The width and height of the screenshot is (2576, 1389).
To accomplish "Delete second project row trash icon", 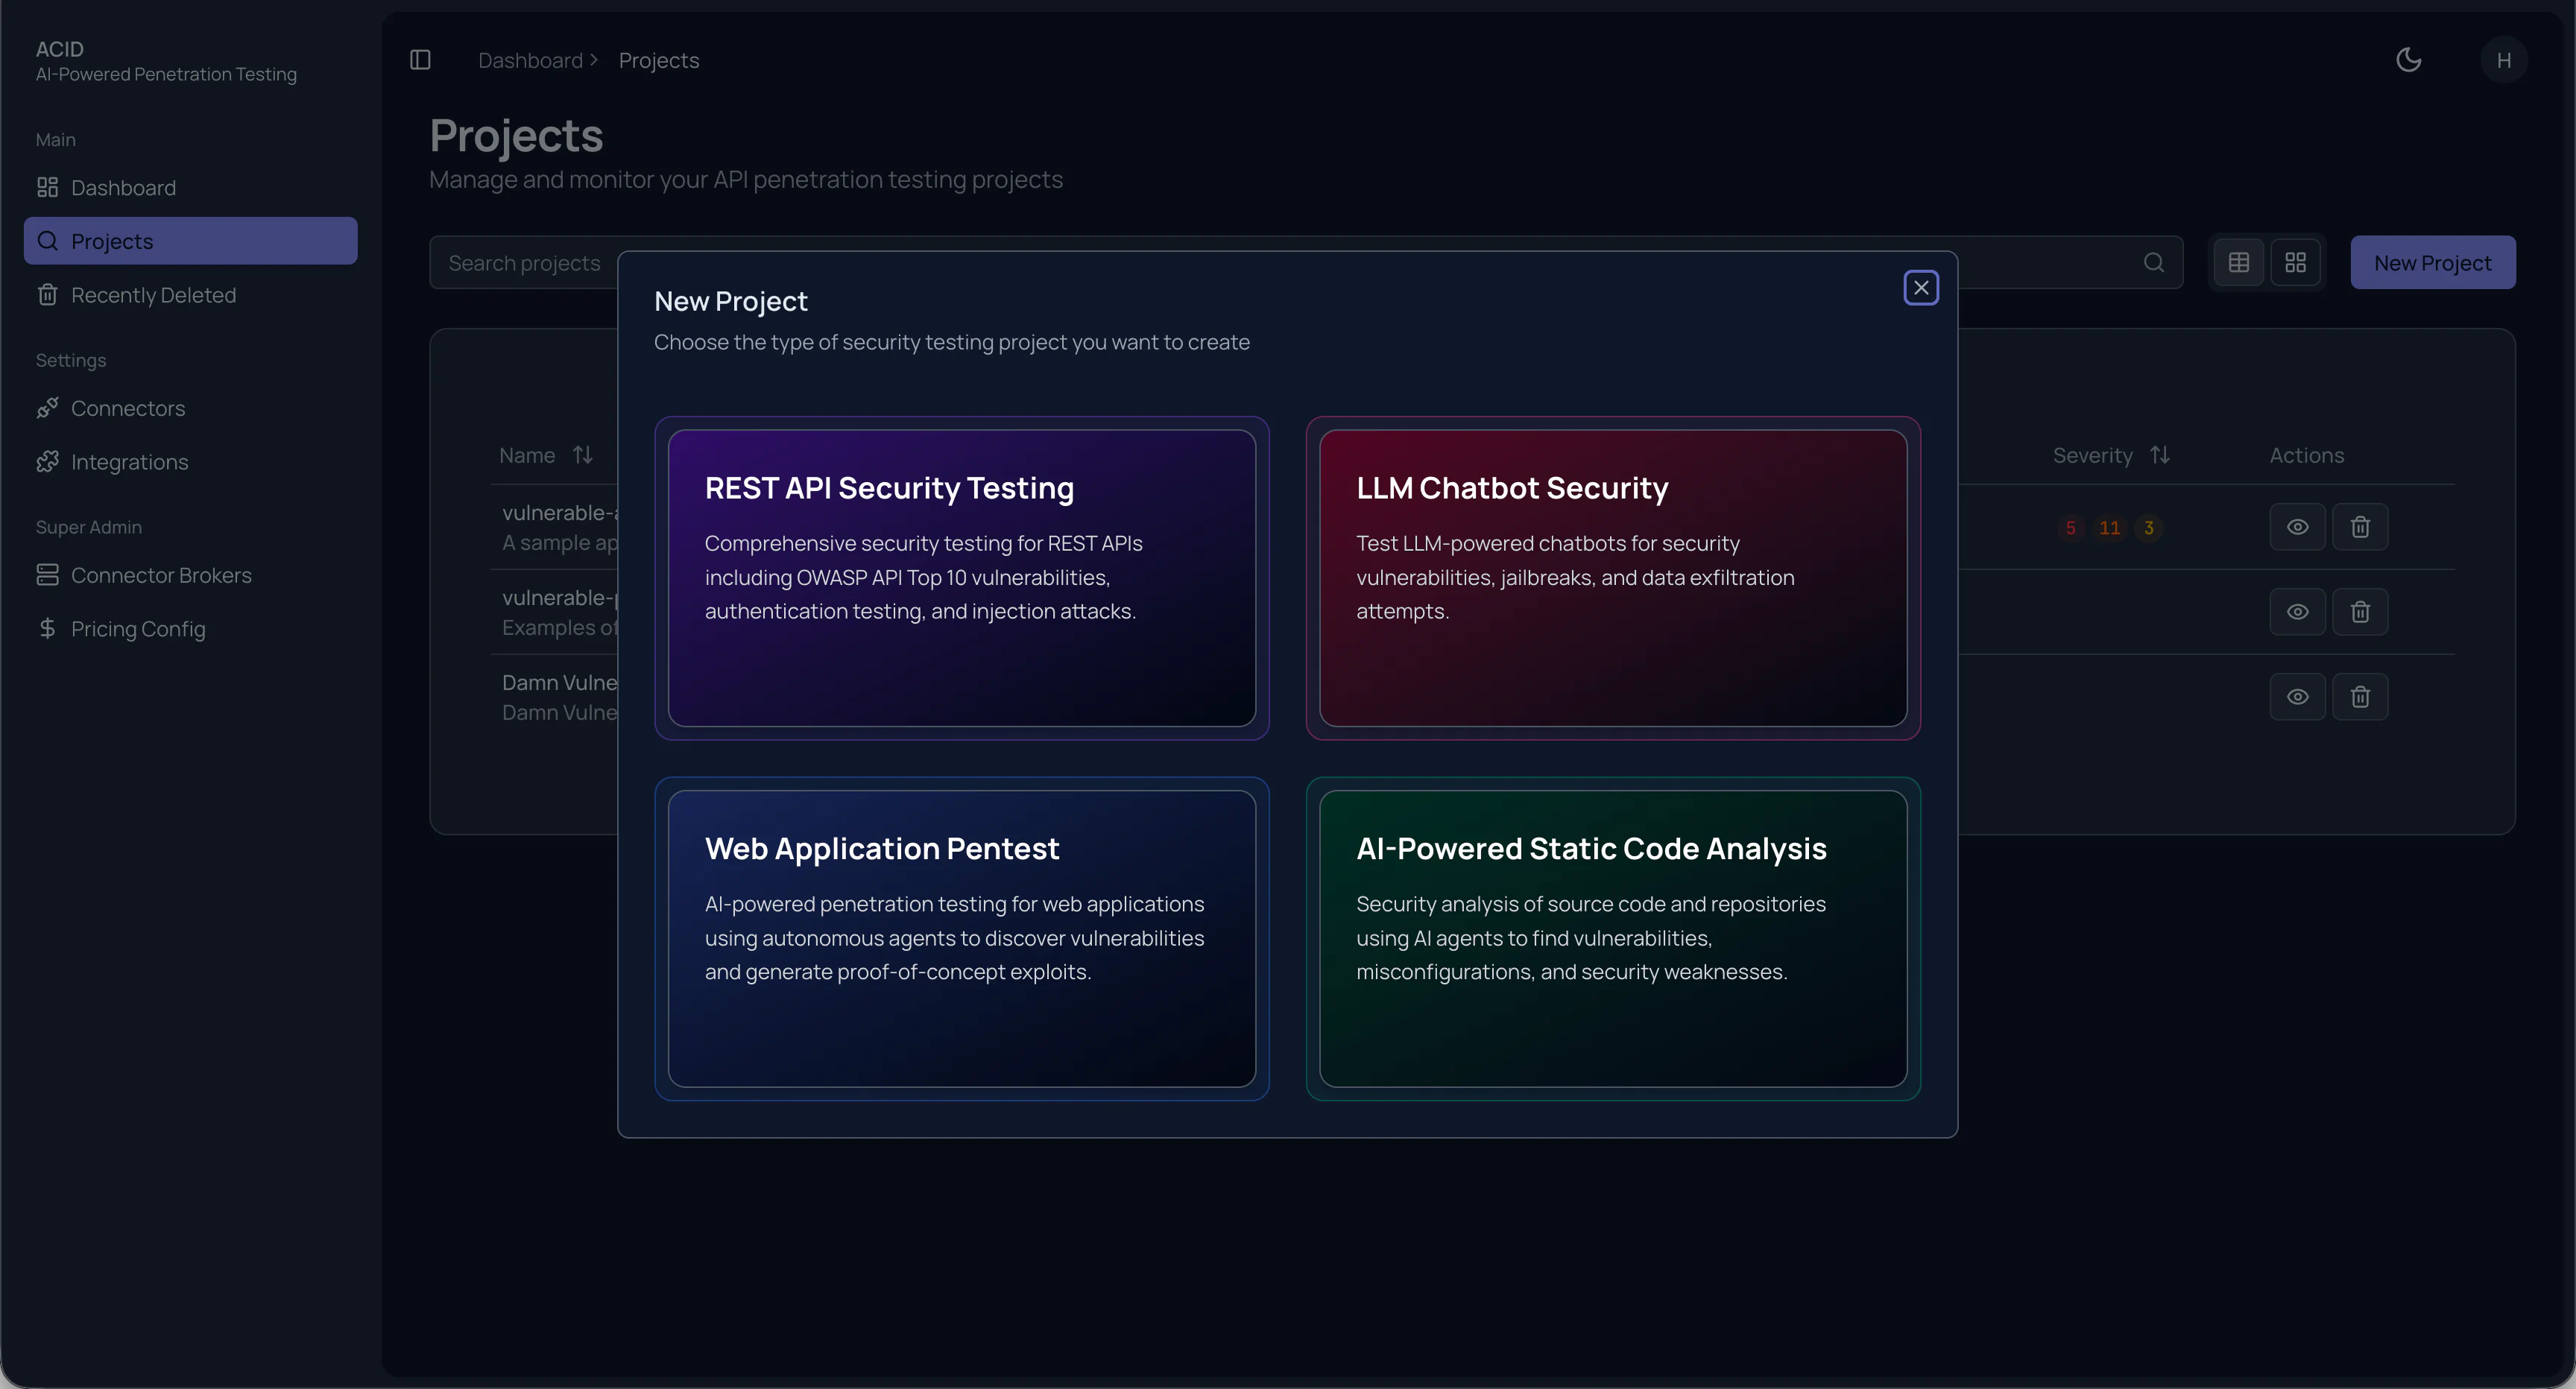I will coord(2360,612).
